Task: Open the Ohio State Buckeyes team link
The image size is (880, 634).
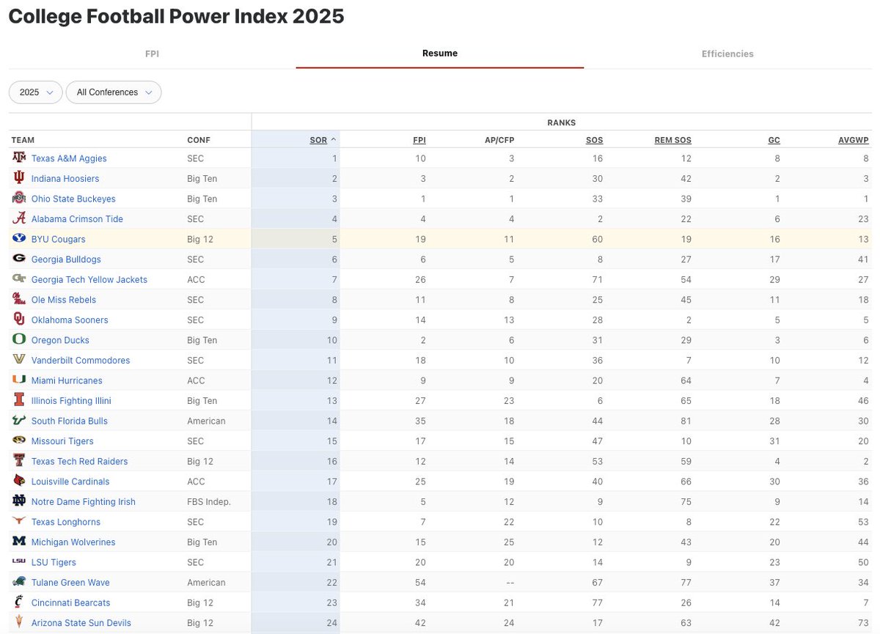Action: coord(73,199)
